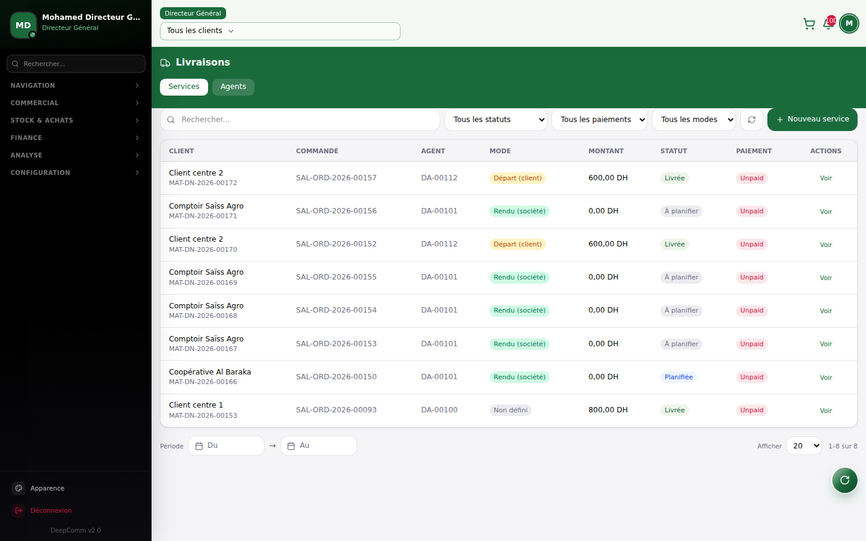Click the Planifiée status badge
This screenshot has height=541, width=866.
(679, 377)
